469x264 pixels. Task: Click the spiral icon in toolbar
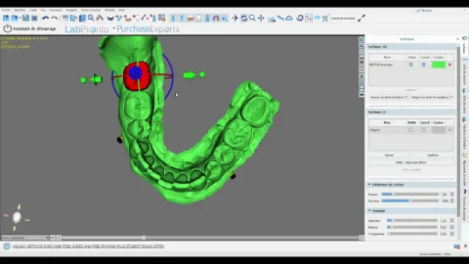click(300, 18)
